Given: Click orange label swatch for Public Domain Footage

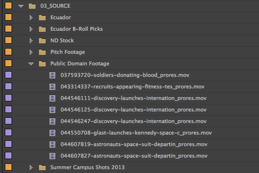Looking at the screenshot, I should pyautogui.click(x=9, y=63).
